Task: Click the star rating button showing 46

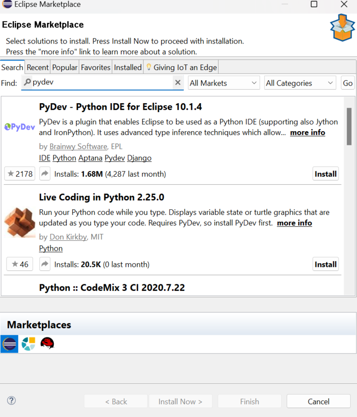Action: pos(19,264)
